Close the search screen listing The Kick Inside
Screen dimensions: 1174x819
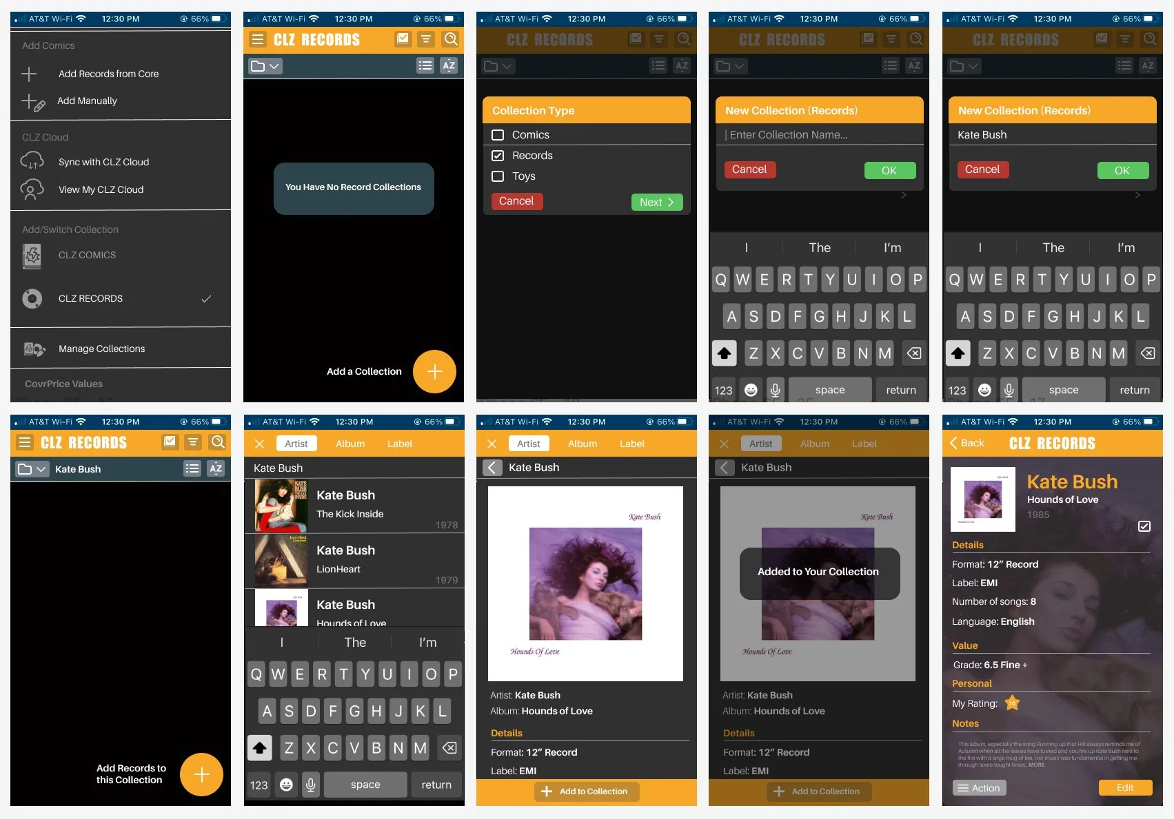[x=259, y=444]
